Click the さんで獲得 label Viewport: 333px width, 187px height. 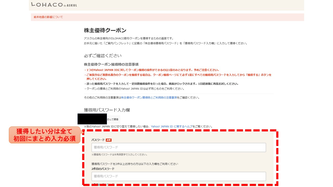(x=113, y=119)
